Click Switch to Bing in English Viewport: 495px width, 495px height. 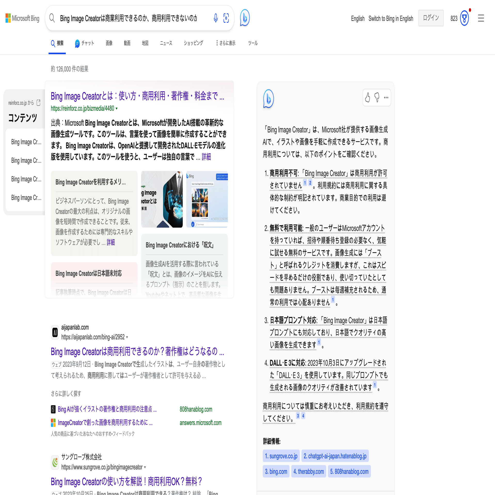[391, 19]
